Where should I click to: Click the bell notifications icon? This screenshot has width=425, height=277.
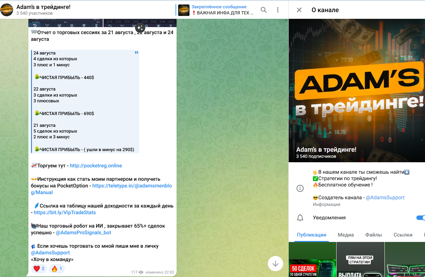[x=300, y=218]
